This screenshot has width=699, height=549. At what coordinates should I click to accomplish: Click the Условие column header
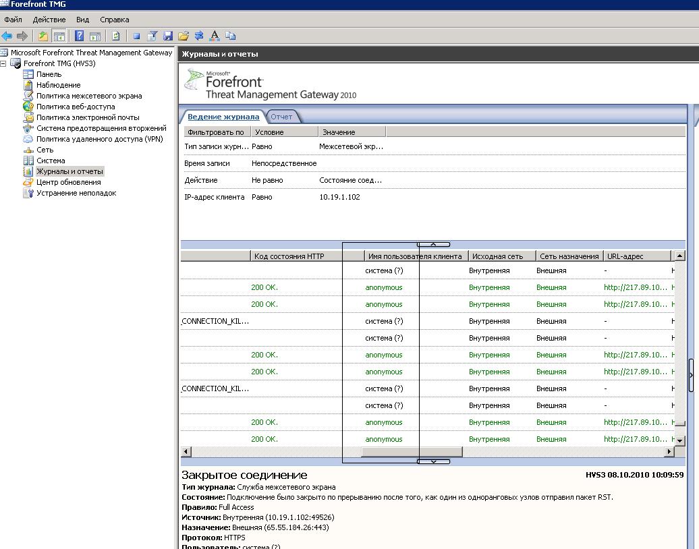click(x=285, y=132)
